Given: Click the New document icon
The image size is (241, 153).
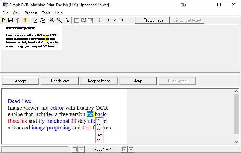Looking at the screenshot, I should tap(4, 20).
